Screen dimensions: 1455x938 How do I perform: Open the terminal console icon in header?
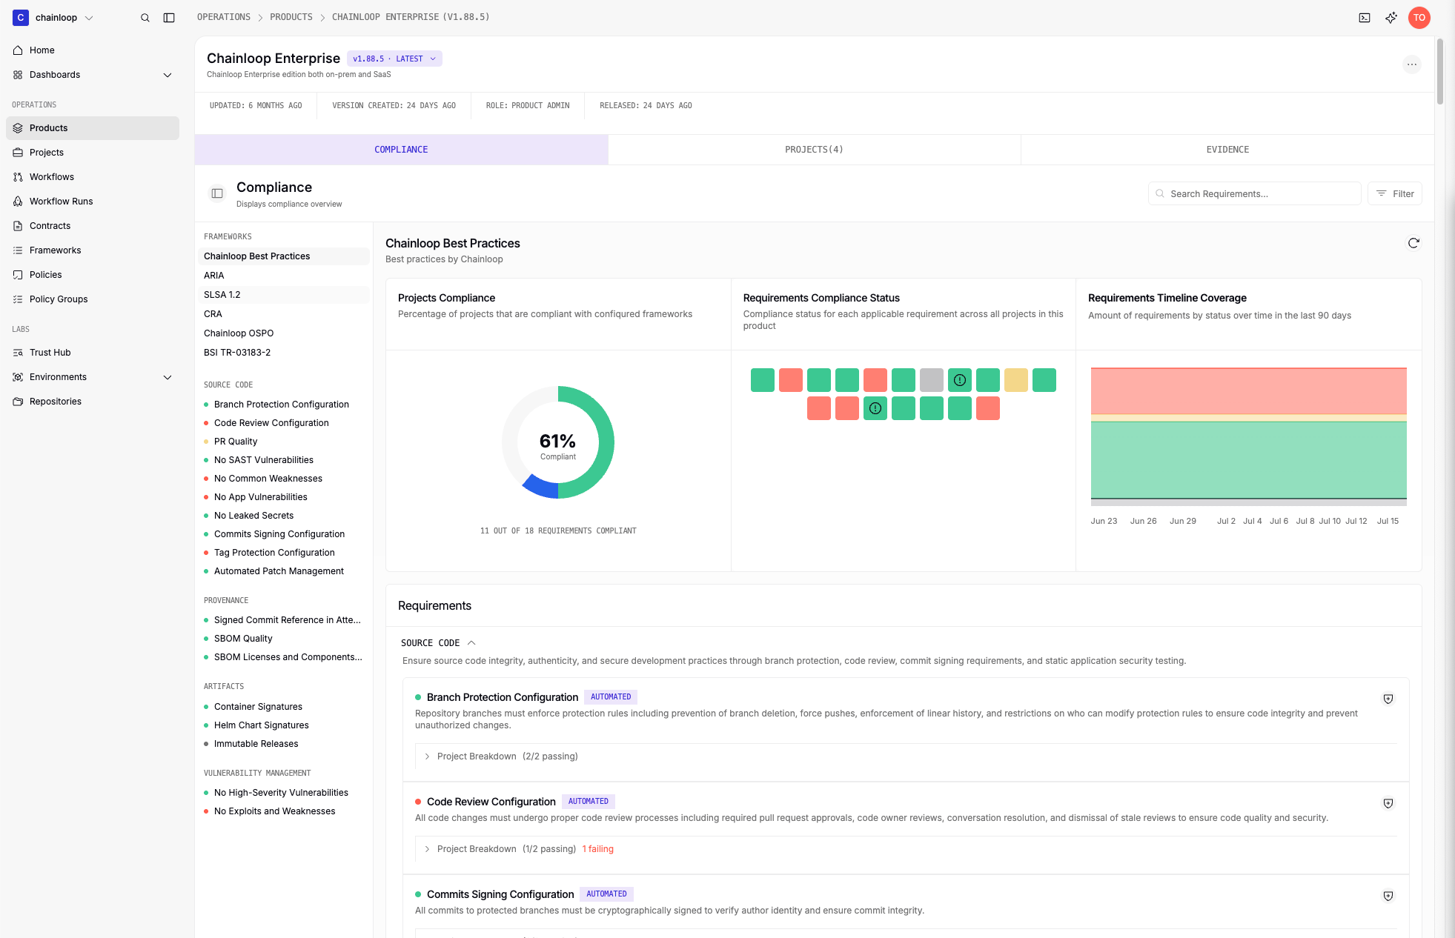[x=1365, y=18]
